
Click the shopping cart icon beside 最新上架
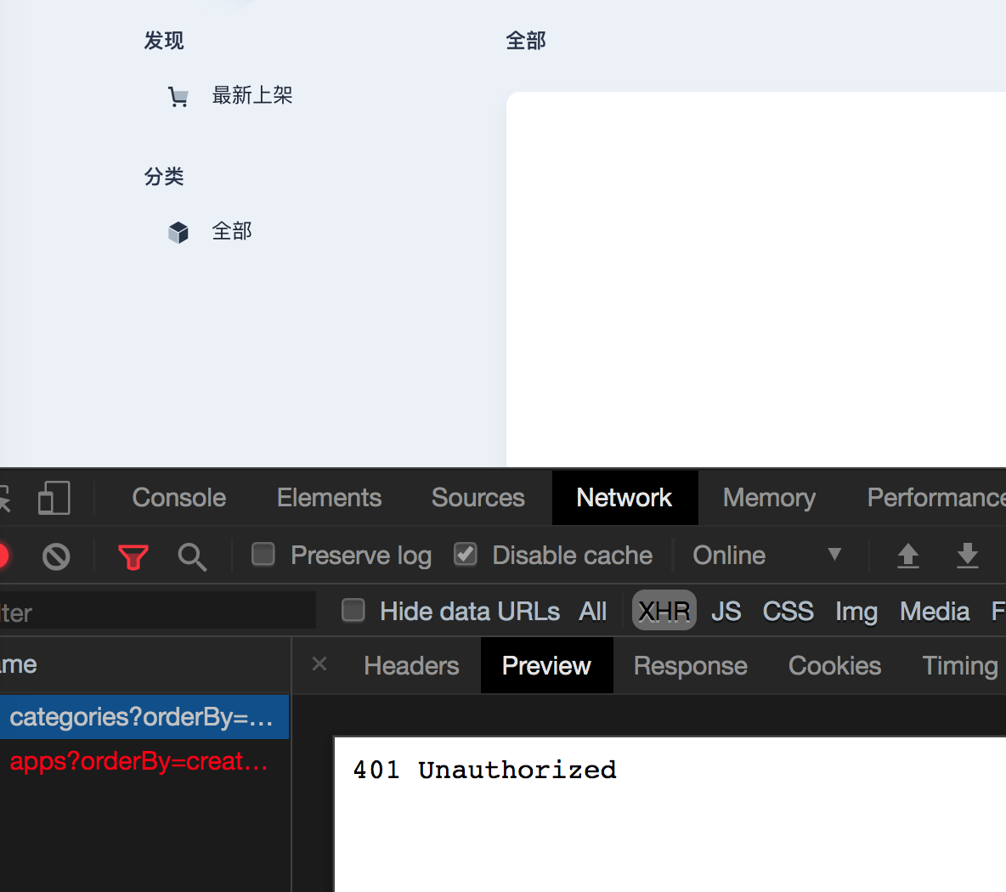(x=178, y=95)
